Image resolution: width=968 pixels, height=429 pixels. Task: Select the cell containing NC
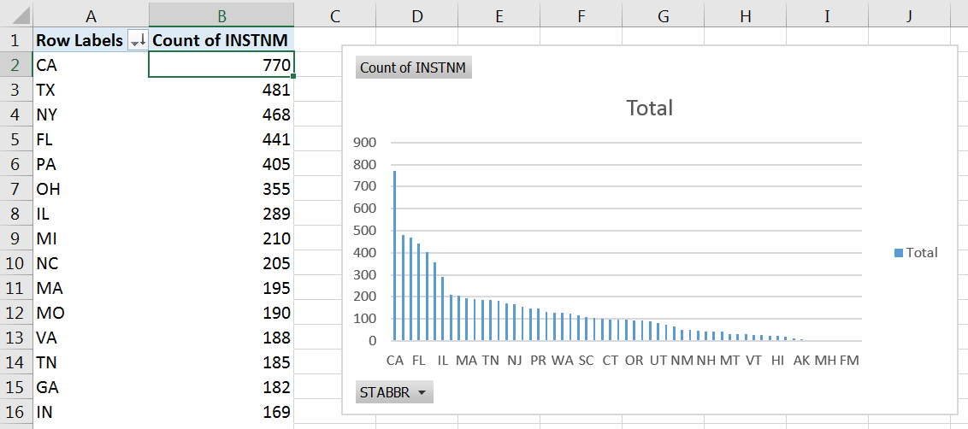point(91,263)
